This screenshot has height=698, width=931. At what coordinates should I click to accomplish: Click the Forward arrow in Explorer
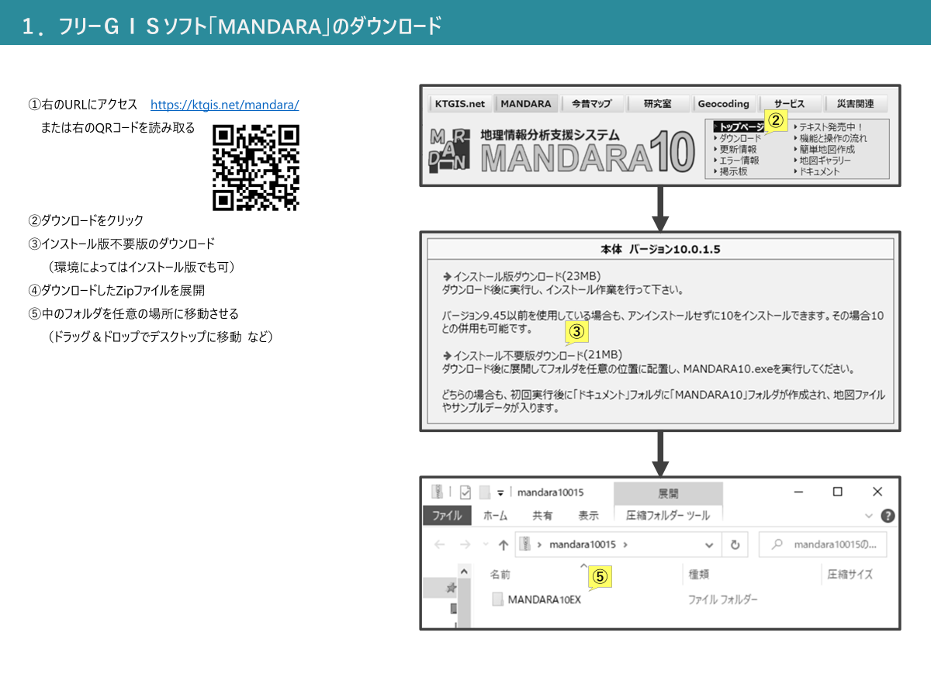point(465,544)
